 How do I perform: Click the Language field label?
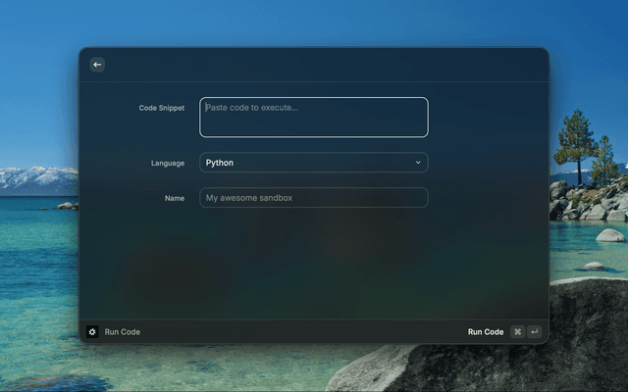click(168, 164)
